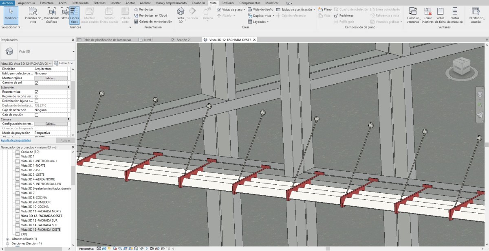Arrange with Vistas de ficha

pyautogui.click(x=441, y=16)
